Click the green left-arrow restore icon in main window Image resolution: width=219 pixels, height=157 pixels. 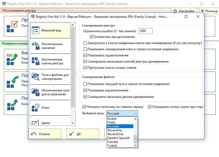(x=12, y=82)
